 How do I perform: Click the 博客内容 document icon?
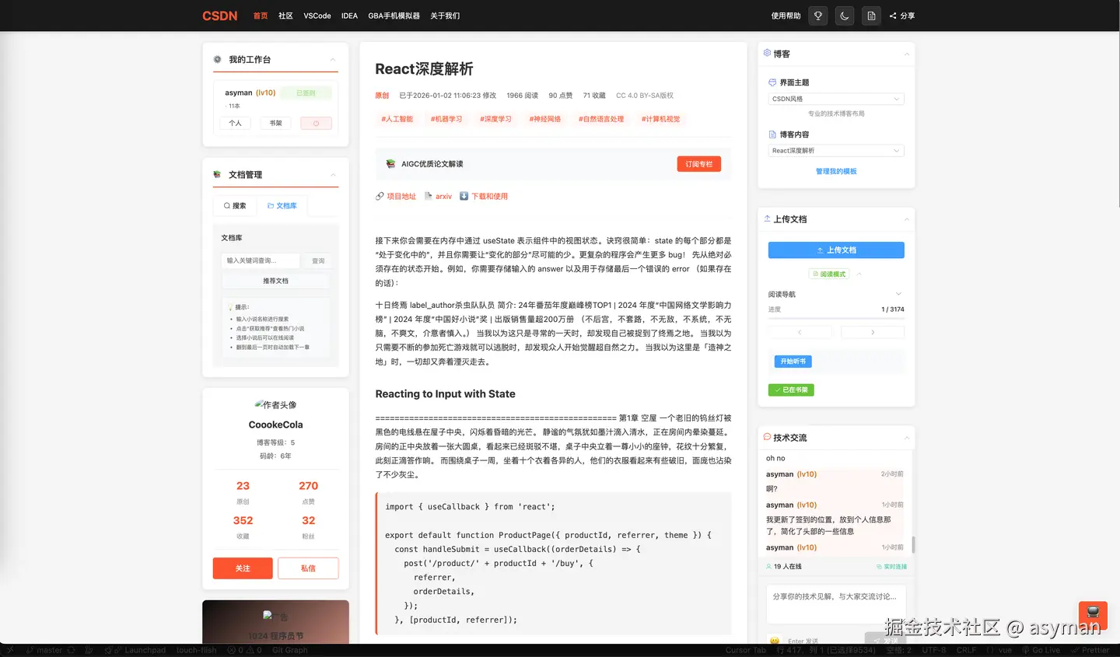pos(772,135)
